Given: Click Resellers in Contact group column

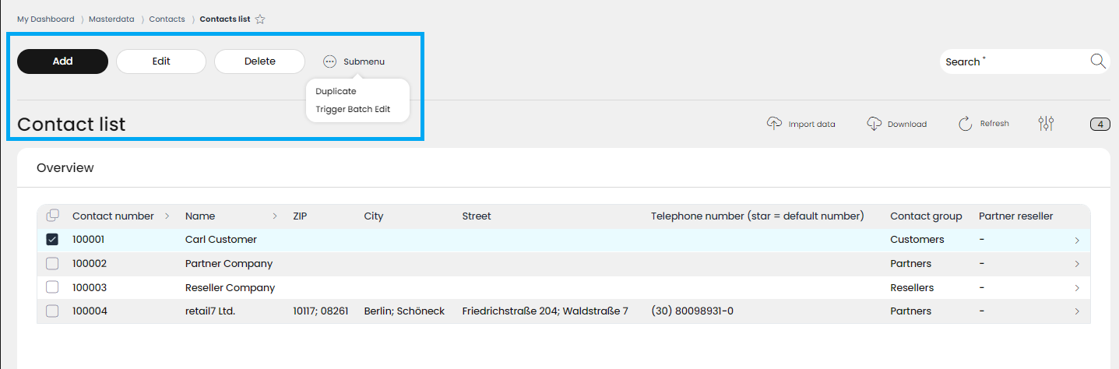Looking at the screenshot, I should click(912, 288).
